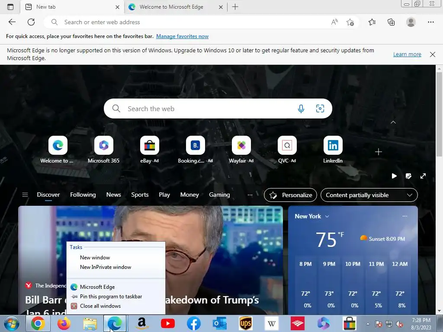Switch to Gaming feed tab
Screen dimensions: 443x332
click(x=219, y=195)
